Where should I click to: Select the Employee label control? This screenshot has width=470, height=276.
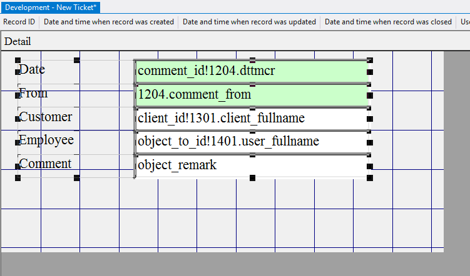(46, 140)
